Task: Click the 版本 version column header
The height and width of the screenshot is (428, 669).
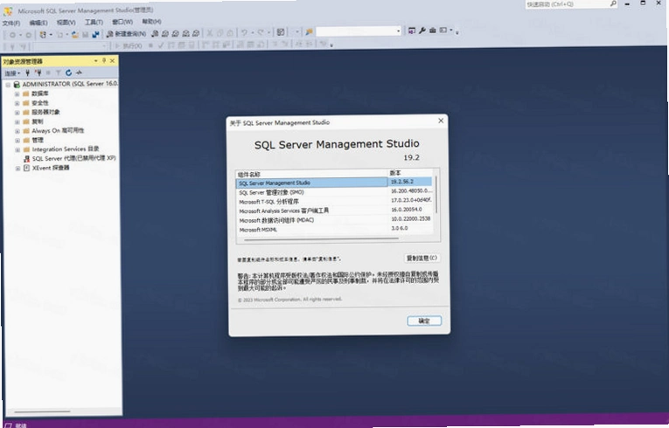Action: point(409,173)
